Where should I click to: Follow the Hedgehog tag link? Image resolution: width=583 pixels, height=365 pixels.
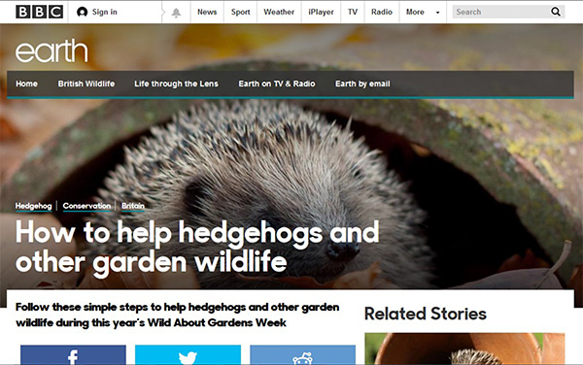pyautogui.click(x=33, y=206)
